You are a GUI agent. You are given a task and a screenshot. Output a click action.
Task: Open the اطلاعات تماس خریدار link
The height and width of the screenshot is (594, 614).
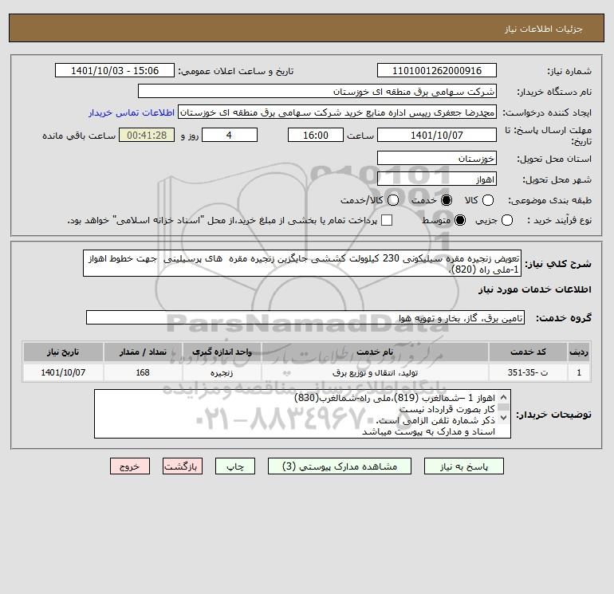click(132, 112)
